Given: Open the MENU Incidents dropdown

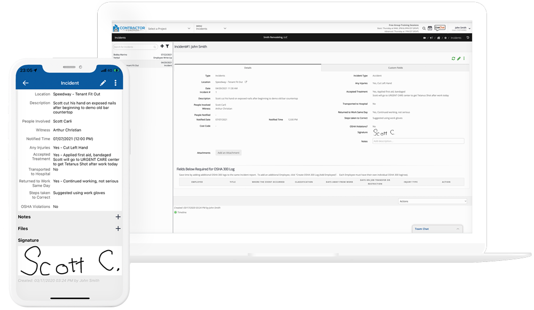Looking at the screenshot, I should pyautogui.click(x=211, y=28).
